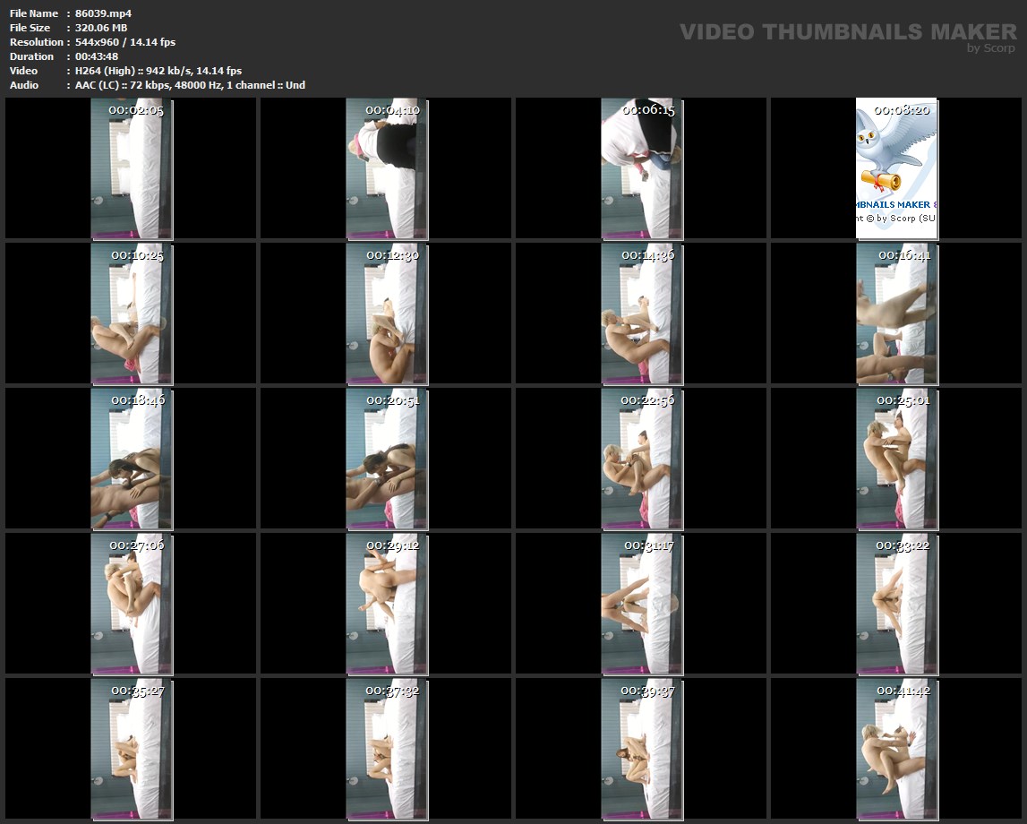Screen dimensions: 1027x824
Task: Click the thumbnail at timestamp 00:02:05
Action: pyautogui.click(x=132, y=168)
